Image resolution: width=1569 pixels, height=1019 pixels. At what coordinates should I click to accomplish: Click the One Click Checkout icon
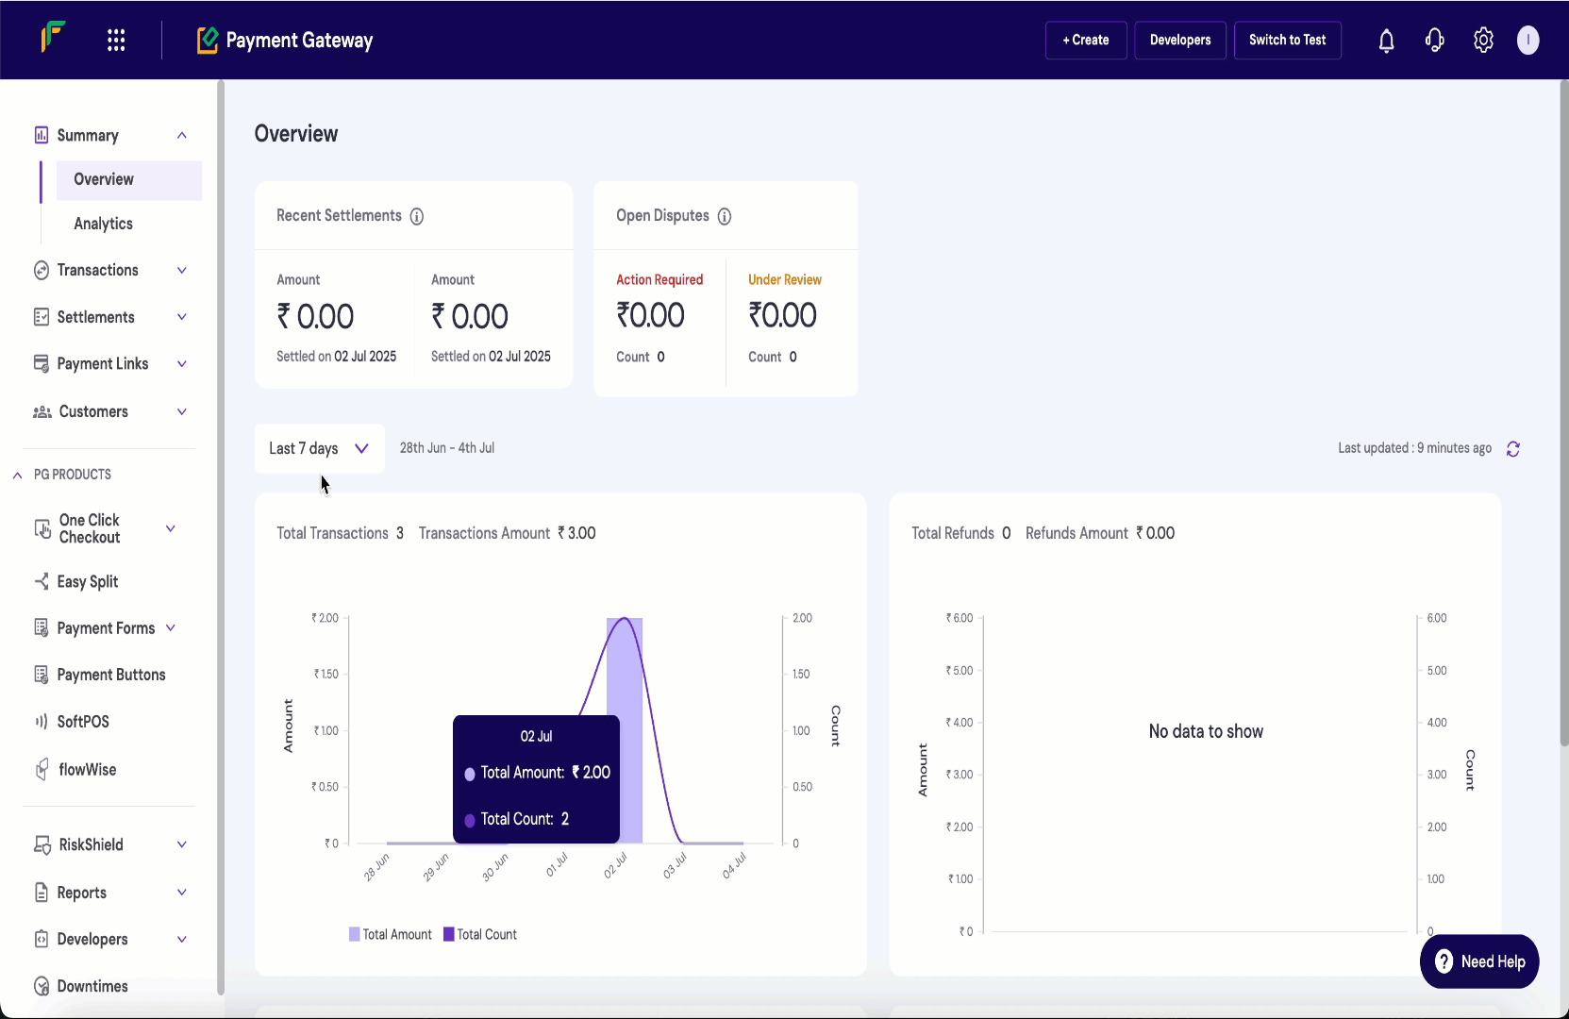[42, 528]
